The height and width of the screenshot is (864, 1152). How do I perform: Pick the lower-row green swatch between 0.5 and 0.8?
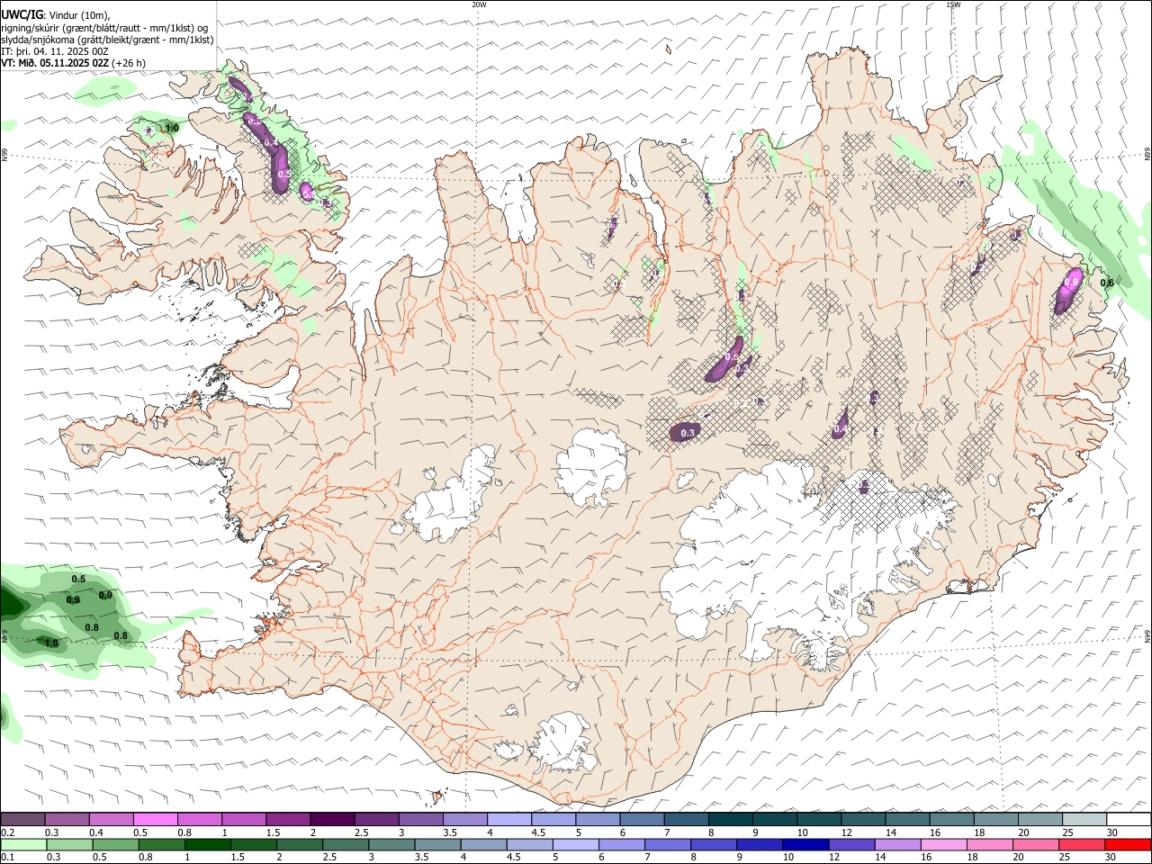point(116,845)
